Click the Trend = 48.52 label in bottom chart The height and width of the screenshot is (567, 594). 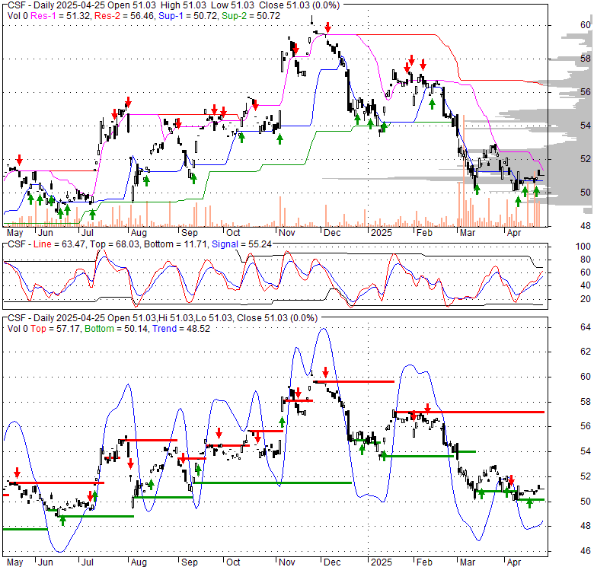click(181, 329)
